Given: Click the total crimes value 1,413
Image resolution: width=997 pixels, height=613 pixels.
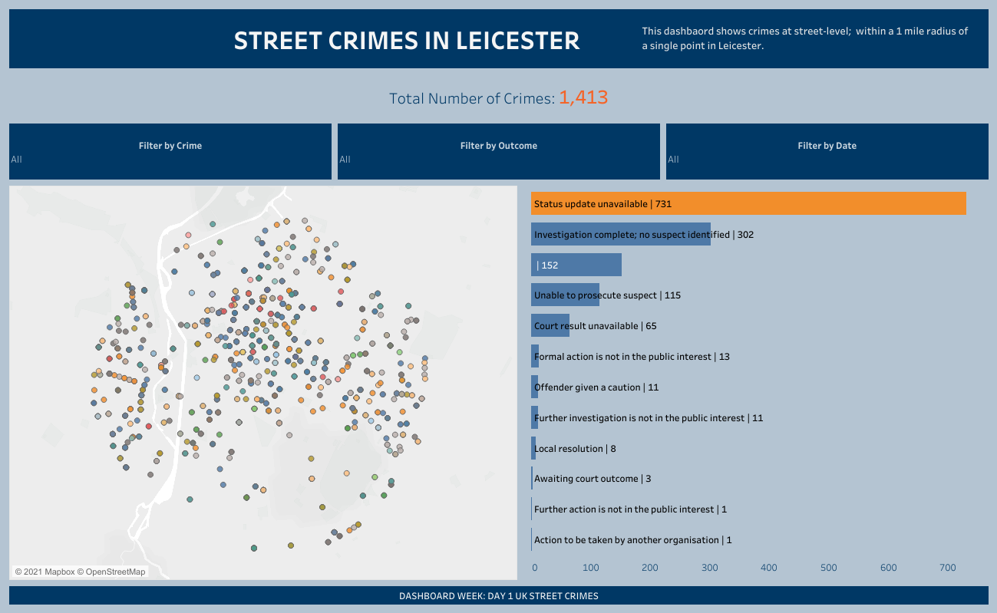Looking at the screenshot, I should click(583, 97).
